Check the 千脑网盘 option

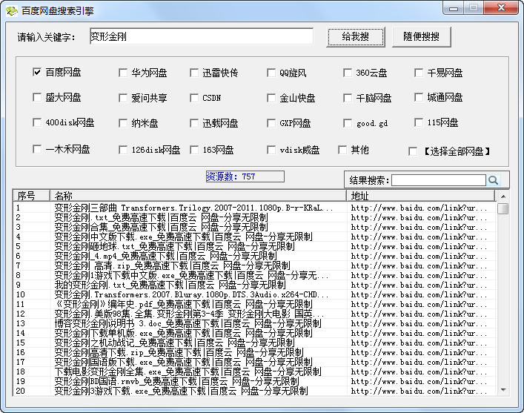coord(348,98)
